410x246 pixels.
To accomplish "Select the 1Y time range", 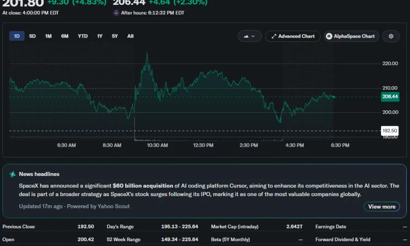I will [100, 36].
